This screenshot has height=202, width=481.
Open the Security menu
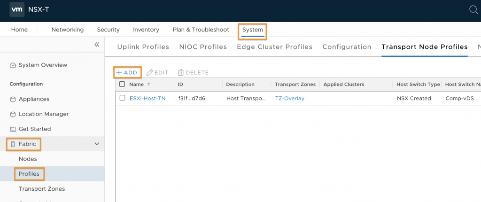tap(109, 30)
